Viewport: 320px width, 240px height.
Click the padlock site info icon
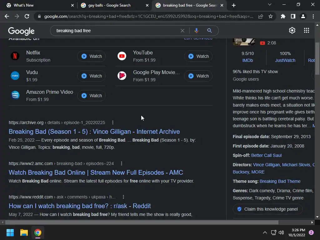39,16
